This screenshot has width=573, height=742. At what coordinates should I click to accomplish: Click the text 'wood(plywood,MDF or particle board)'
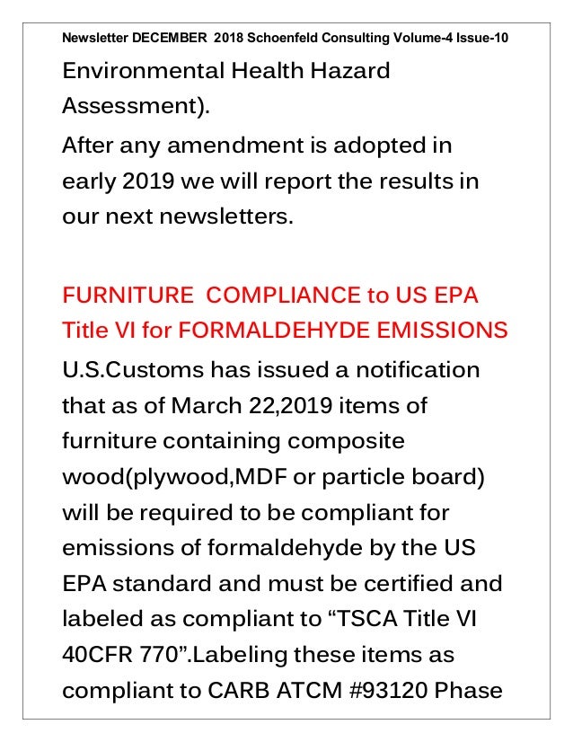pos(274,477)
